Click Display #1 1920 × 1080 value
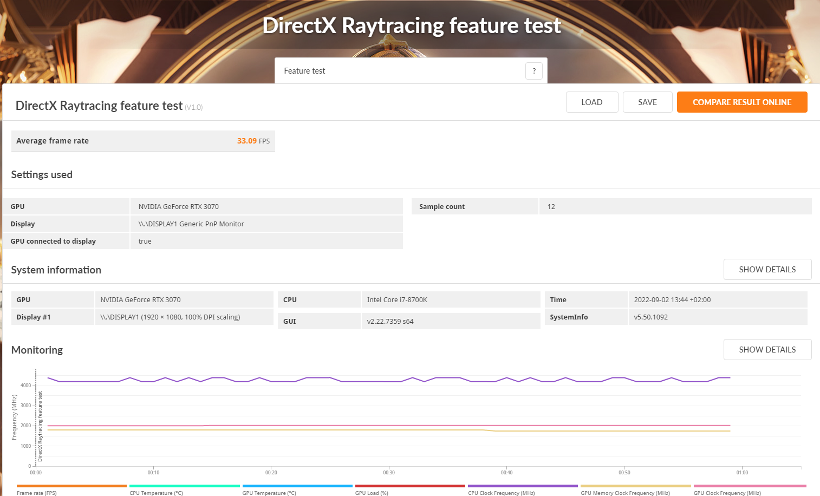 point(170,317)
